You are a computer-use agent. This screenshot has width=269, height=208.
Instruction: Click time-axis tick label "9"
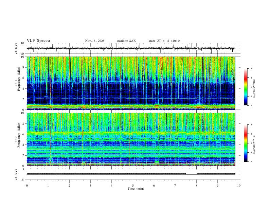pos(217,186)
